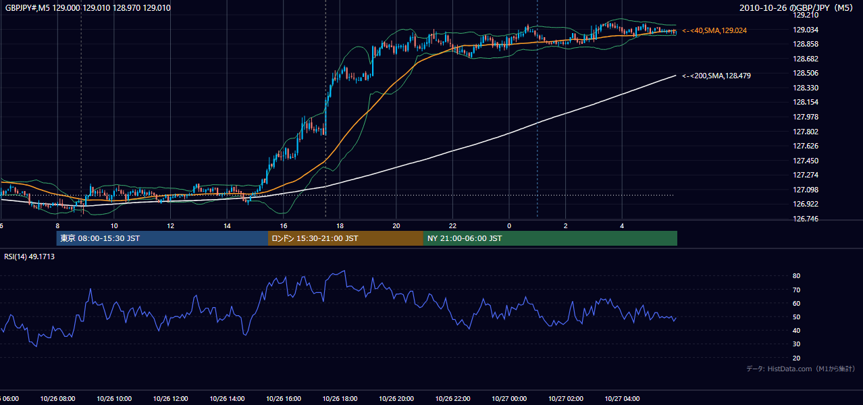
Task: Click the Tokyo 08:00-15:30 JST session bar
Action: click(162, 238)
